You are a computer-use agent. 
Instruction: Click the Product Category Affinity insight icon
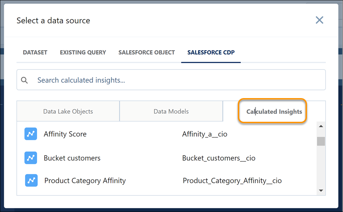[x=31, y=180]
